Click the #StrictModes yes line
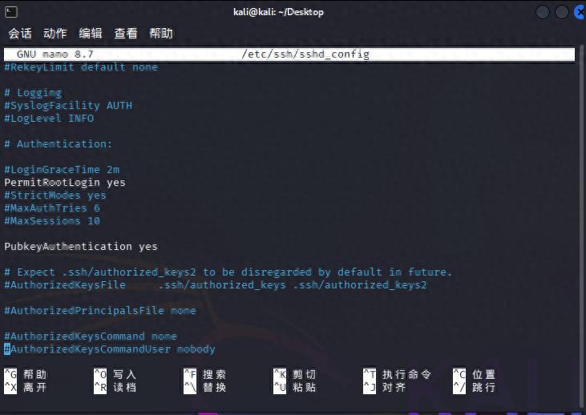Screen dimensions: 586x415 [x=55, y=195]
